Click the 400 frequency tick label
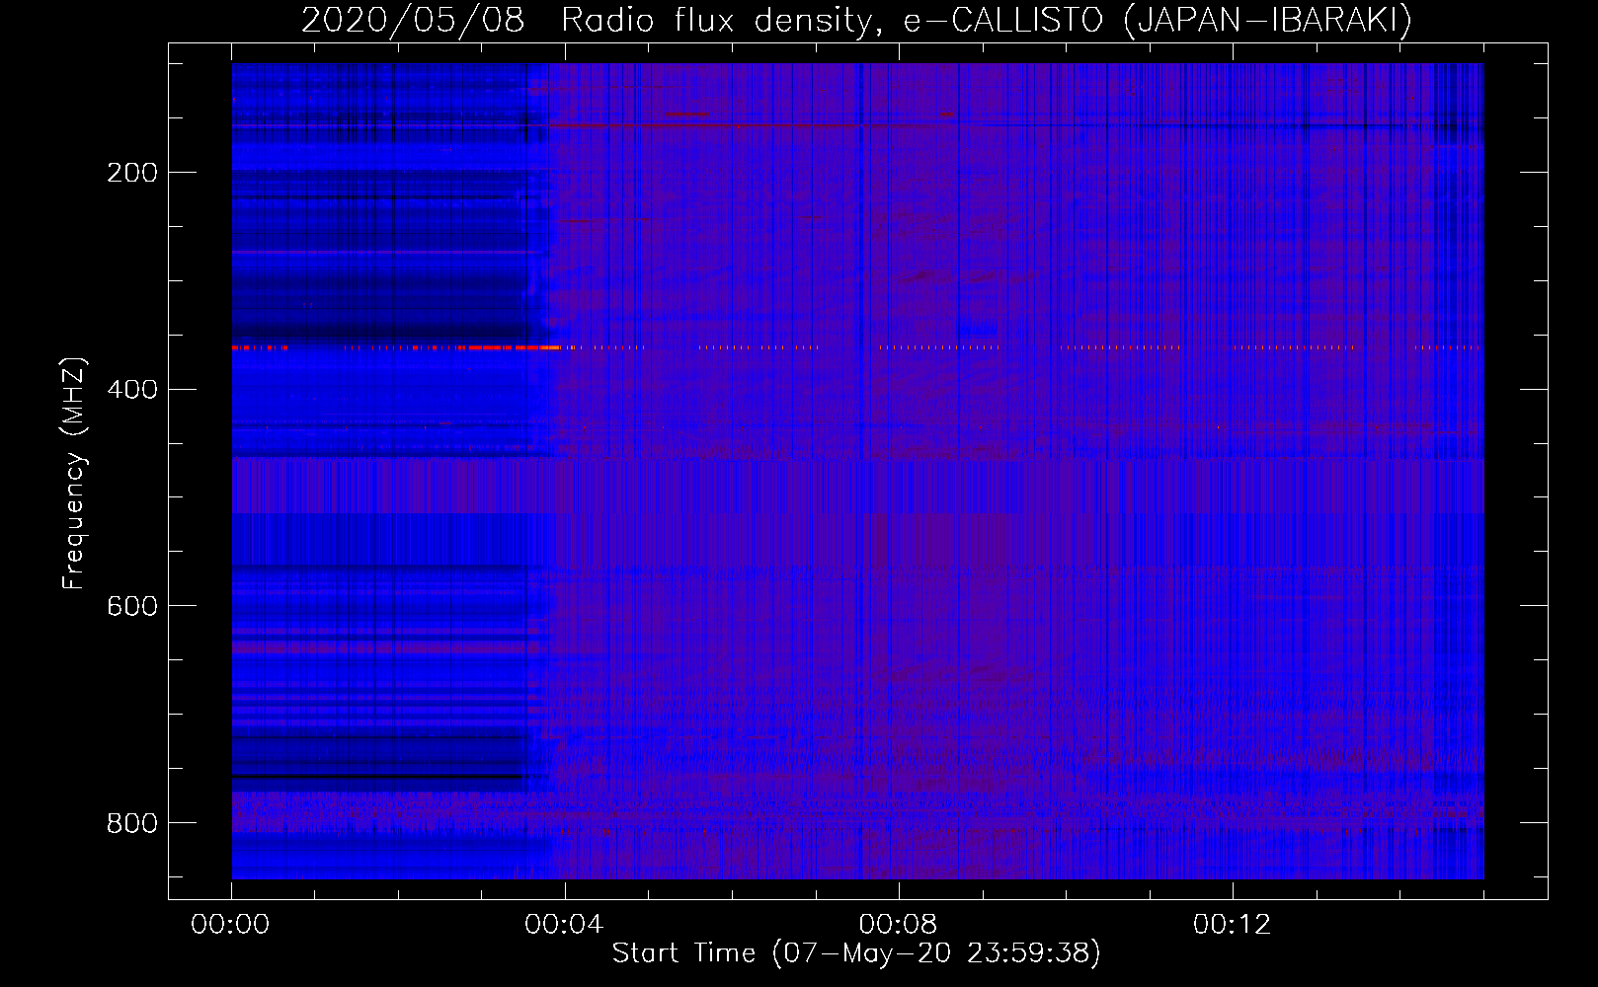The height and width of the screenshot is (987, 1598). tap(130, 389)
